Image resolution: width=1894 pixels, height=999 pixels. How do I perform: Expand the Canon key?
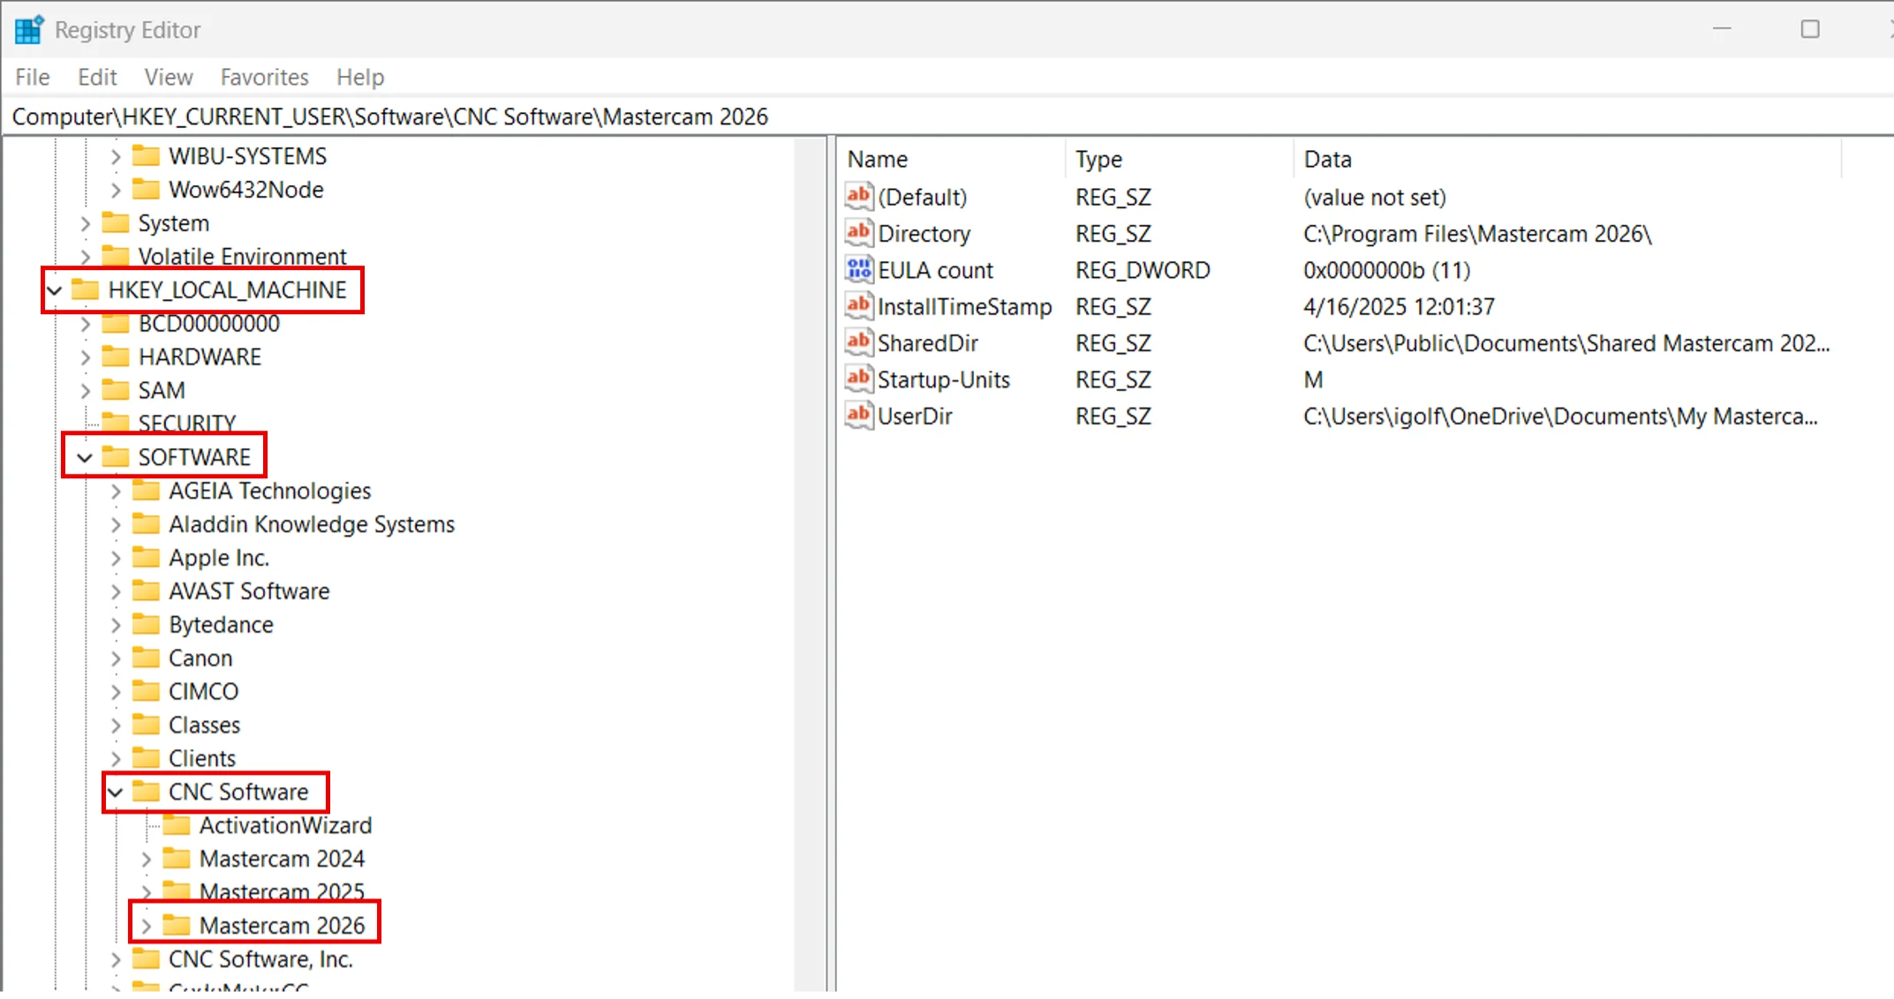coord(116,659)
